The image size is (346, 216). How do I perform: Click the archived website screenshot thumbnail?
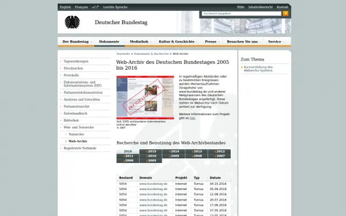[x=145, y=97]
